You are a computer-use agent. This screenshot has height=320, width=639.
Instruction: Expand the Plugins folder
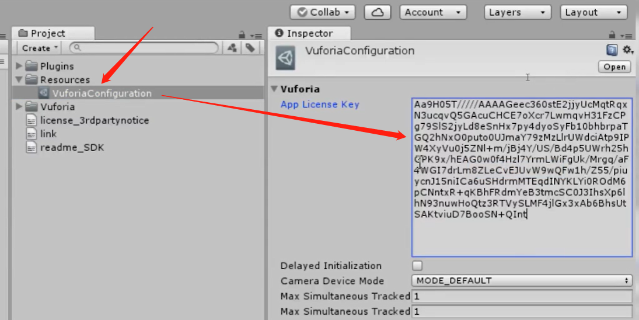[x=19, y=65]
